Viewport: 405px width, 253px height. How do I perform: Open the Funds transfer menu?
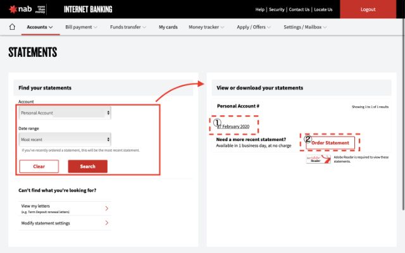pyautogui.click(x=128, y=27)
